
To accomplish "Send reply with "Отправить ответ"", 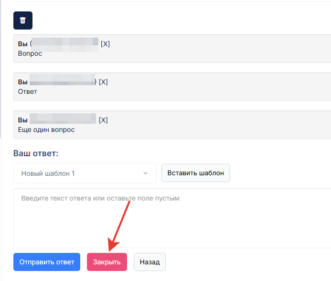I will coord(47,262).
